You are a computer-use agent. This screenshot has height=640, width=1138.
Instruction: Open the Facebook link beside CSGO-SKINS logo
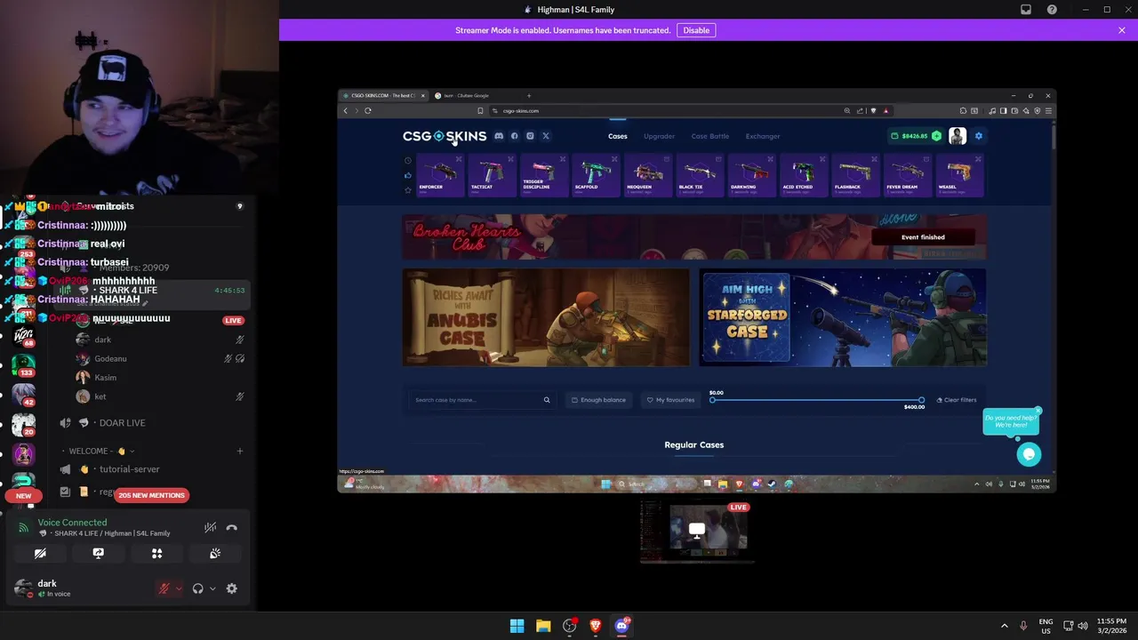pyautogui.click(x=514, y=136)
